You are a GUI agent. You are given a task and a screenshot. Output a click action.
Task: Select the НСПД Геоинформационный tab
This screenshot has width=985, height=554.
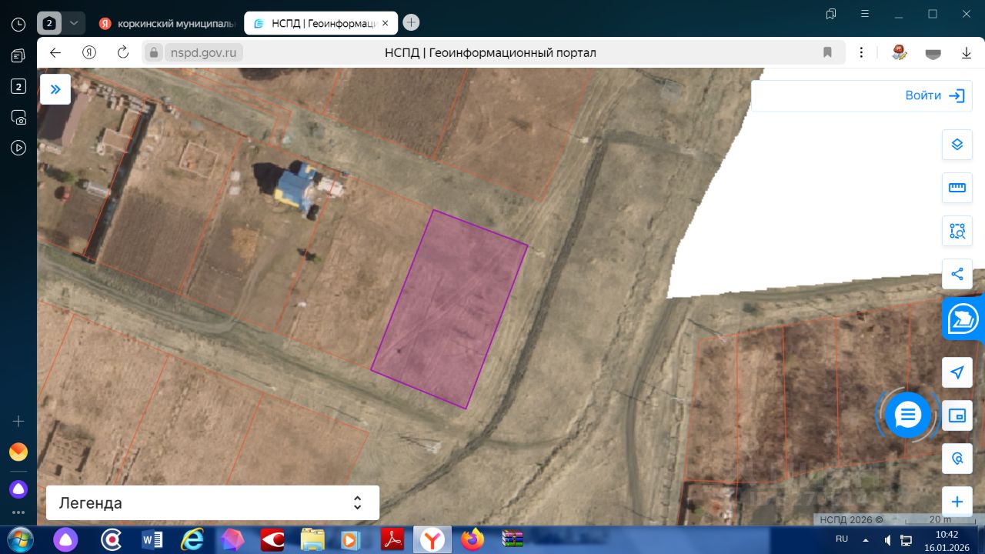322,23
